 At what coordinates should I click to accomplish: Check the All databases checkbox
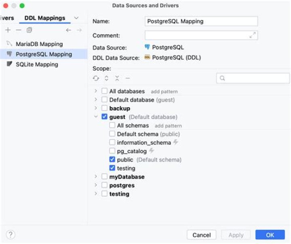click(x=104, y=91)
